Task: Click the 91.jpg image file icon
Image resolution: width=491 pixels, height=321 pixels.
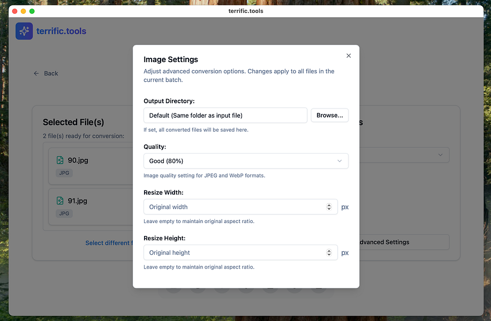Action: [x=60, y=201]
